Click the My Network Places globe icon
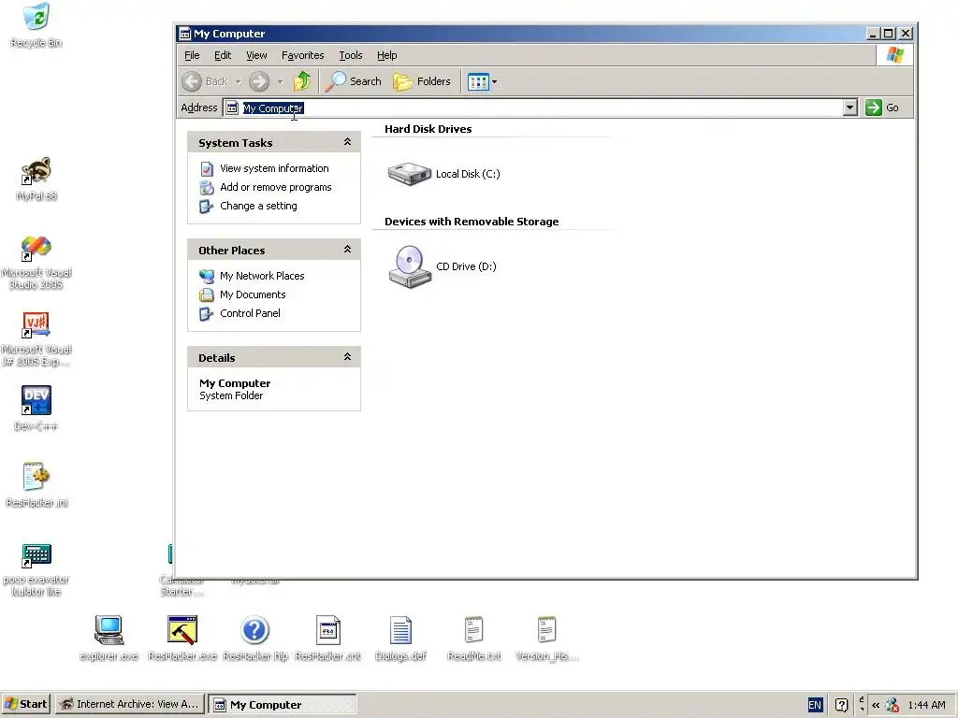This screenshot has width=958, height=718. tap(207, 276)
